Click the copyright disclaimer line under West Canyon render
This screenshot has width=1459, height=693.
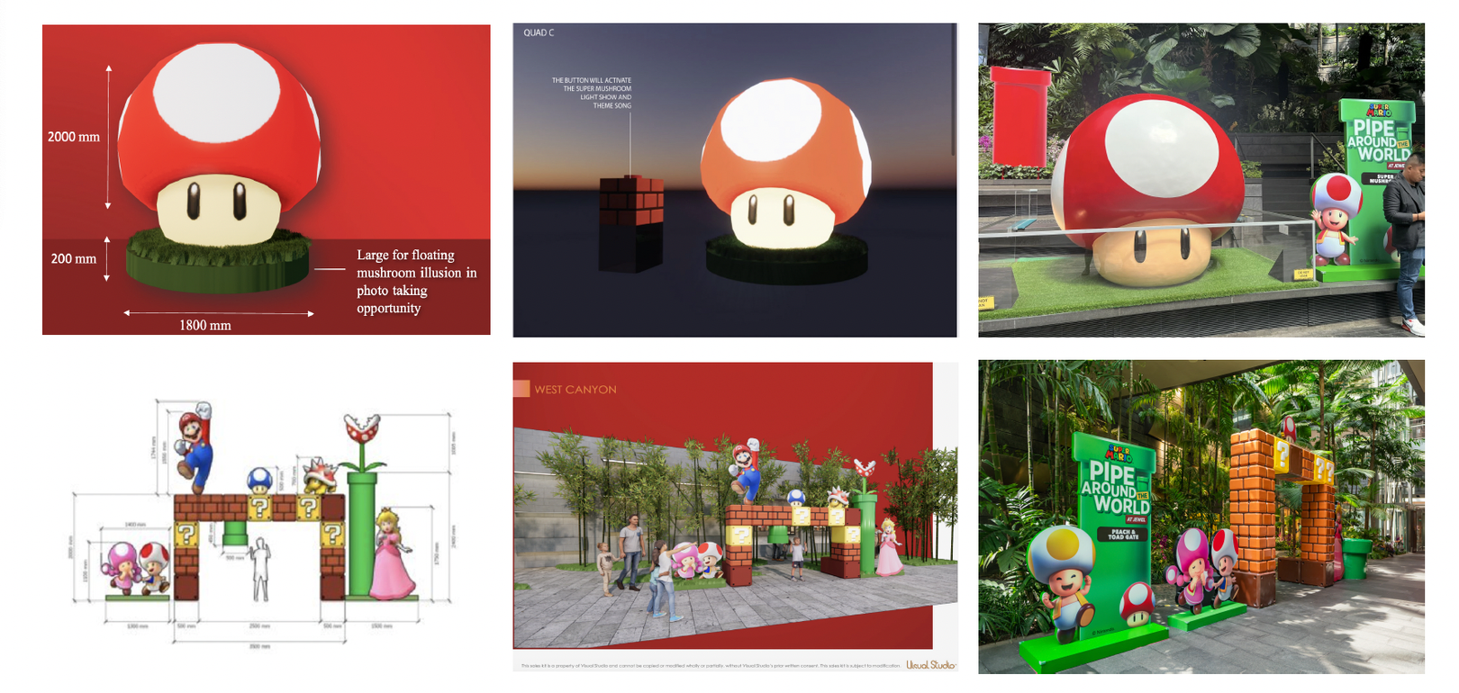click(x=711, y=666)
